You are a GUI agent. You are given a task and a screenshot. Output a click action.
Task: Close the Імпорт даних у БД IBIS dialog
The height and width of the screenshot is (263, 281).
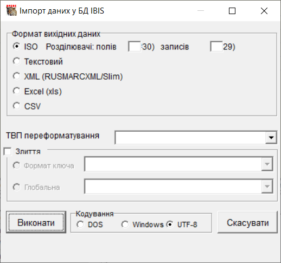264,11
